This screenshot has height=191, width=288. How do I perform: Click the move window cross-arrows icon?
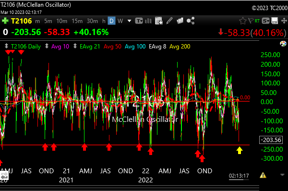tap(284, 21)
